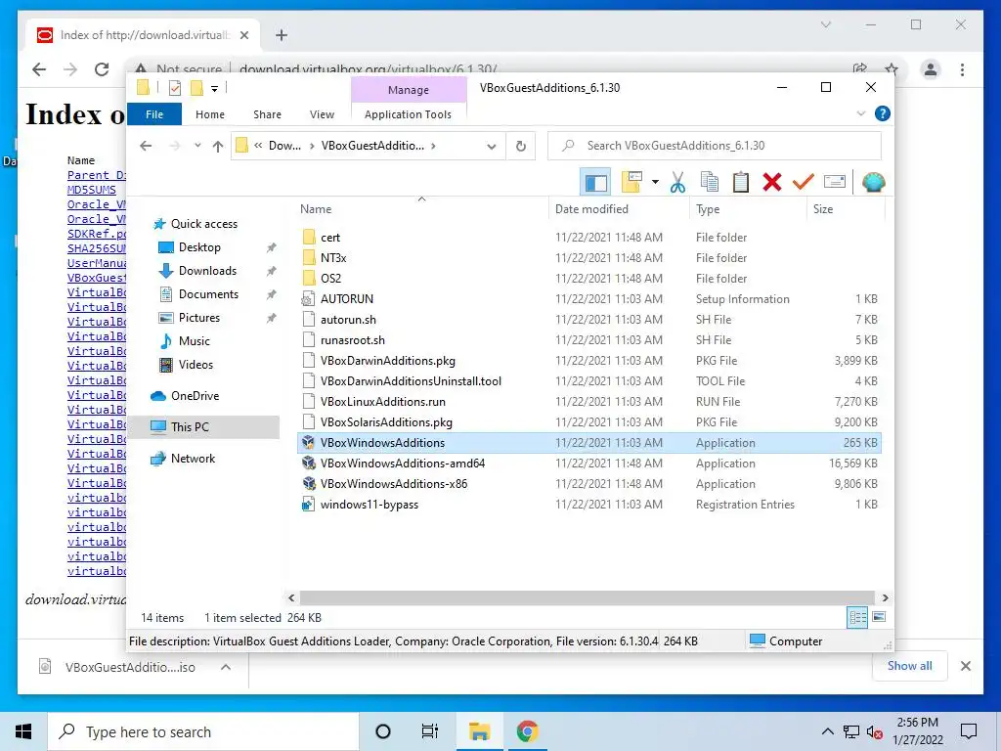Open the new folder icon dropdown arrow
1001x751 pixels.
pyautogui.click(x=655, y=183)
